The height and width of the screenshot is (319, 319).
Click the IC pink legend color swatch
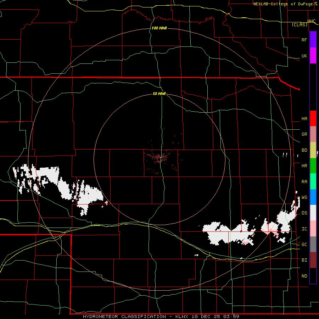tap(313, 229)
